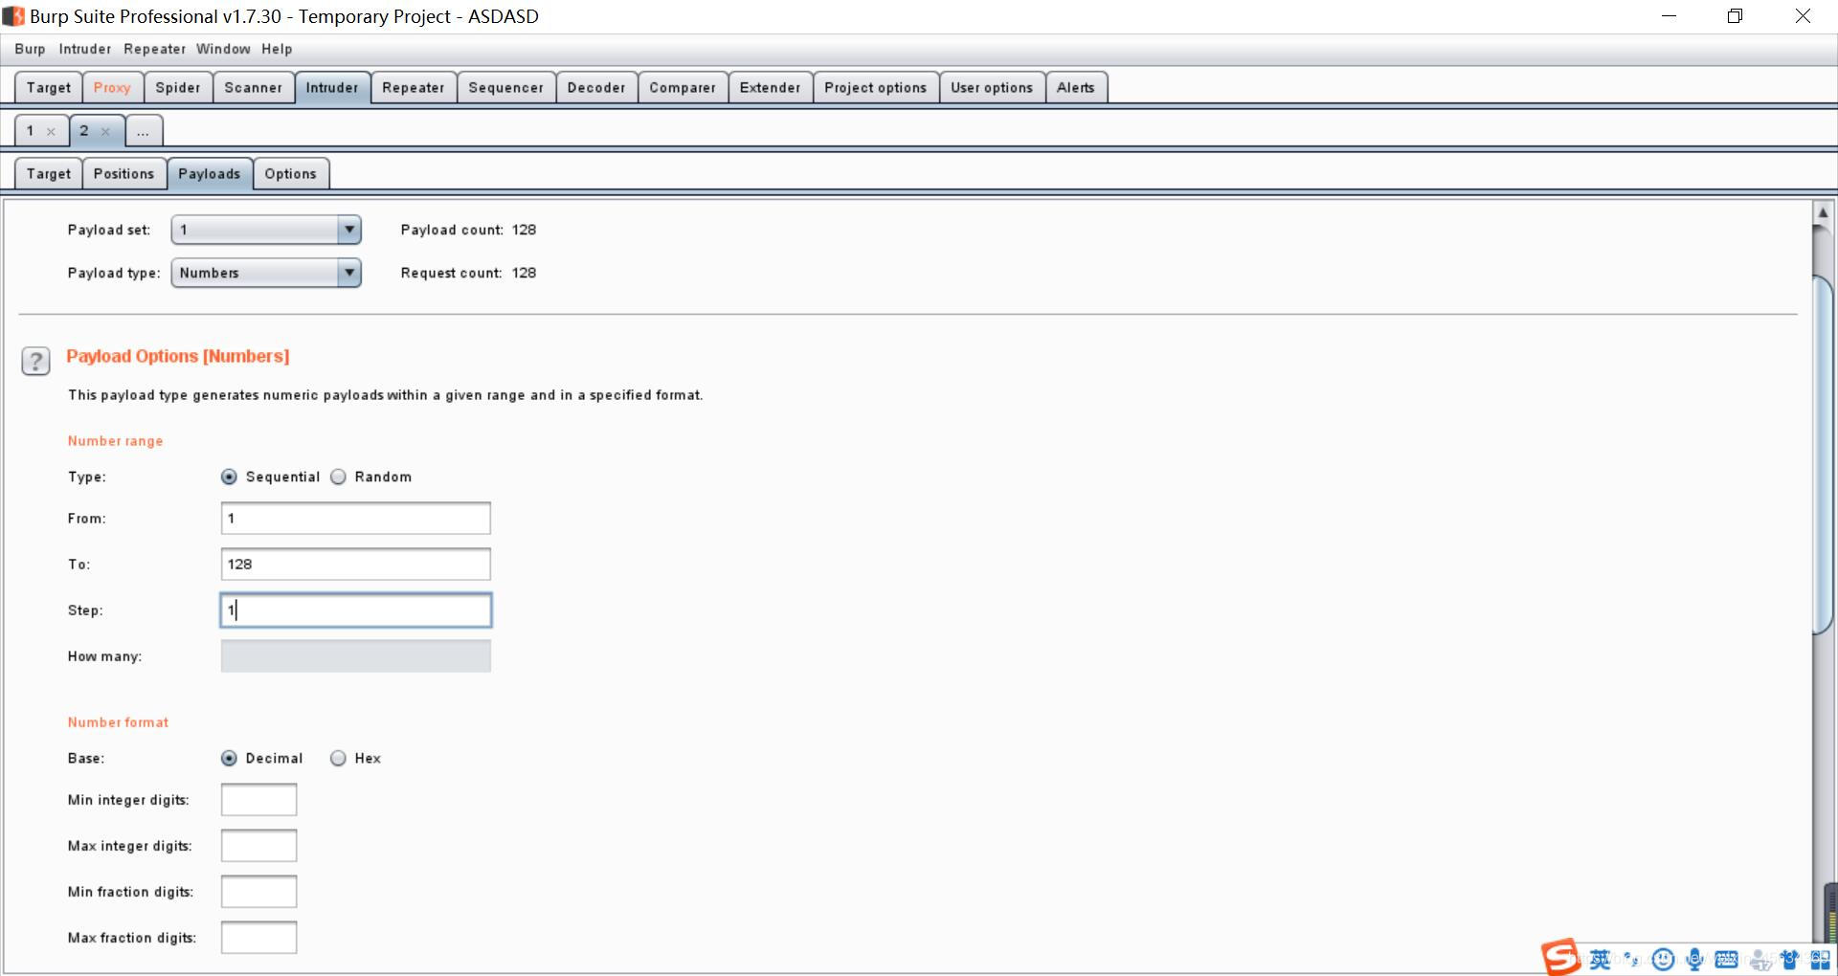This screenshot has height=976, width=1838.
Task: Select Sequential number range type
Action: click(x=229, y=477)
